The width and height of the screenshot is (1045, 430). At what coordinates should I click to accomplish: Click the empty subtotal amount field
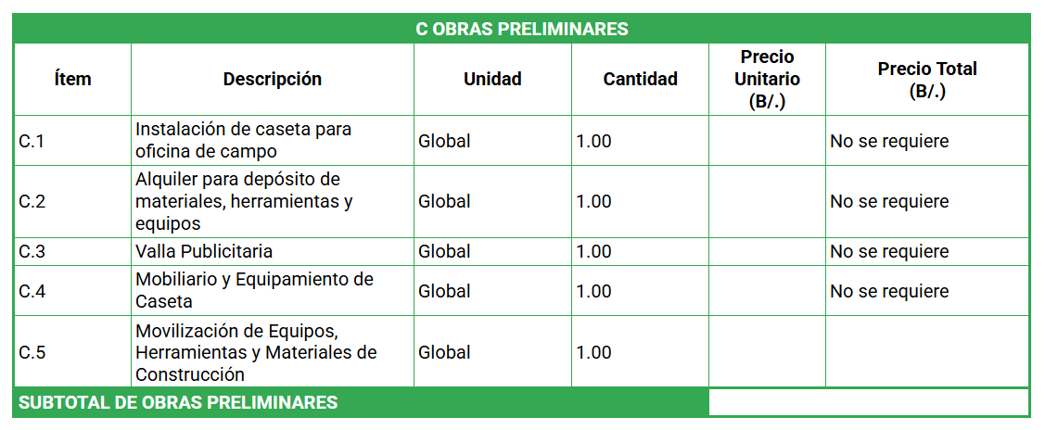[x=868, y=402]
